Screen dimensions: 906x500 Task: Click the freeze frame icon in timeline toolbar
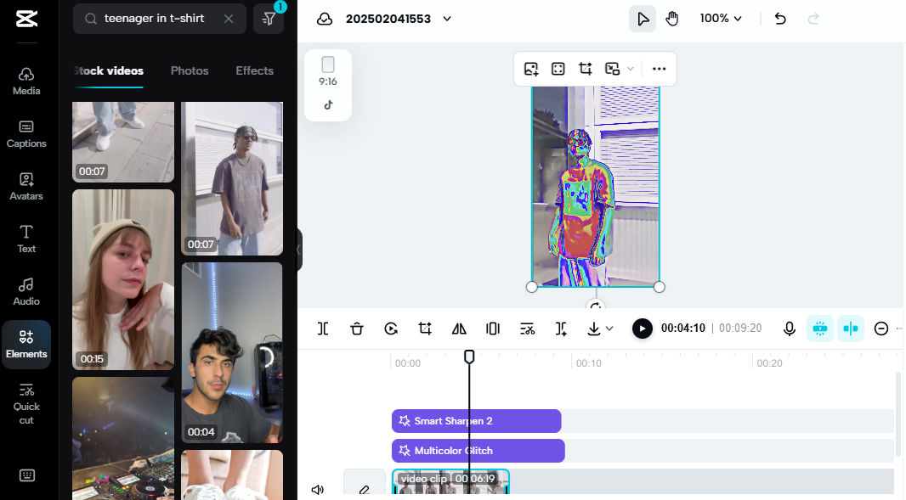493,329
